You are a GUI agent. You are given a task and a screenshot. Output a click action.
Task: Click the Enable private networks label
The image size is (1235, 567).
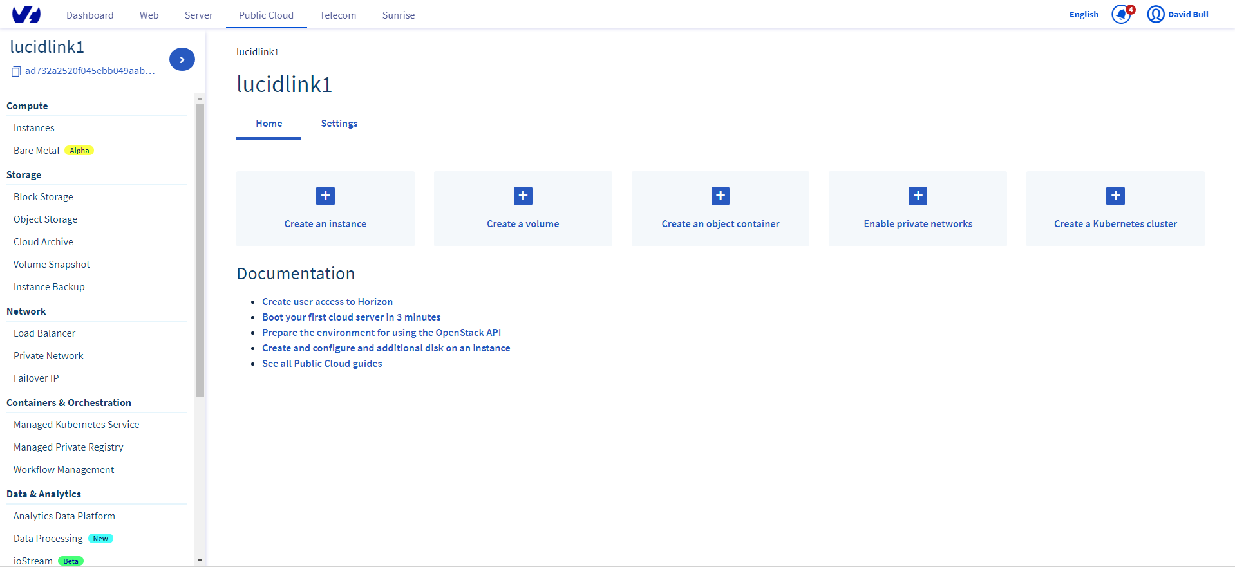point(918,224)
